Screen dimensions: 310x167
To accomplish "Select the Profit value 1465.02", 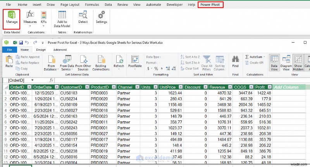I will [x=263, y=105].
